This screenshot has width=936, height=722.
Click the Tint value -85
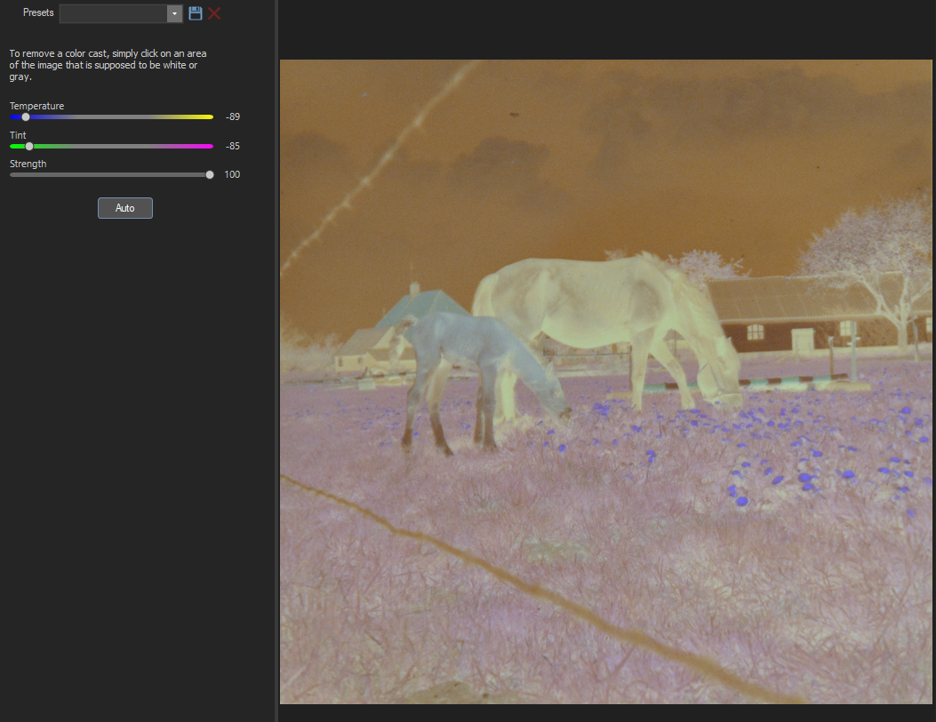coord(233,147)
